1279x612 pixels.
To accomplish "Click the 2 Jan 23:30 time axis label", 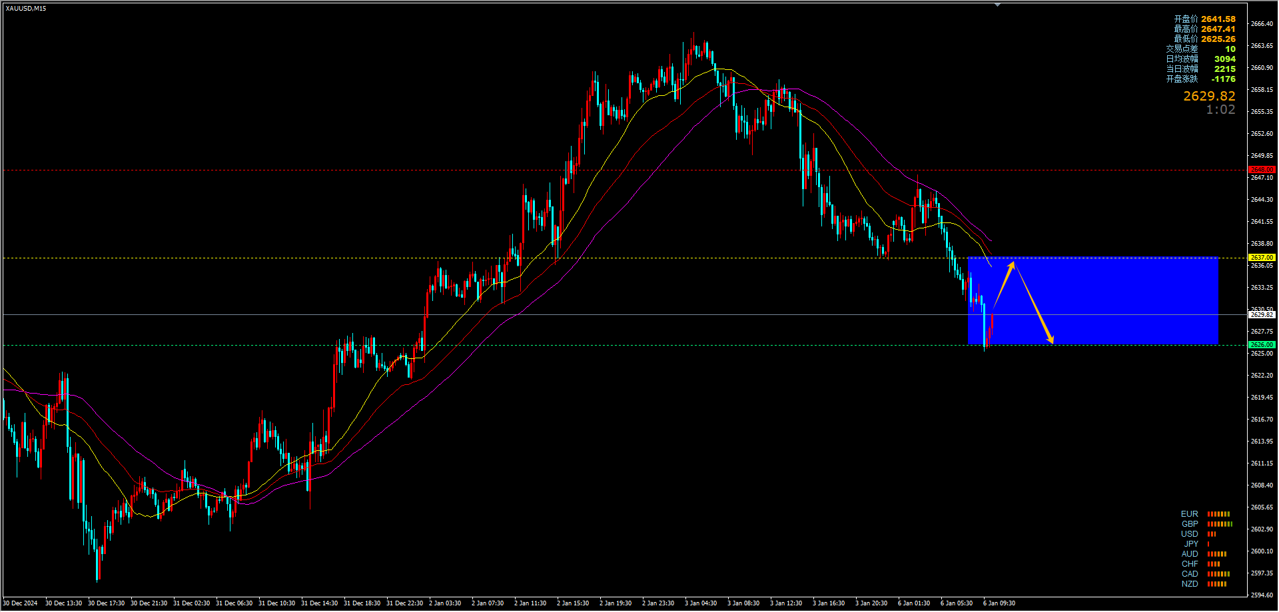I will [658, 603].
